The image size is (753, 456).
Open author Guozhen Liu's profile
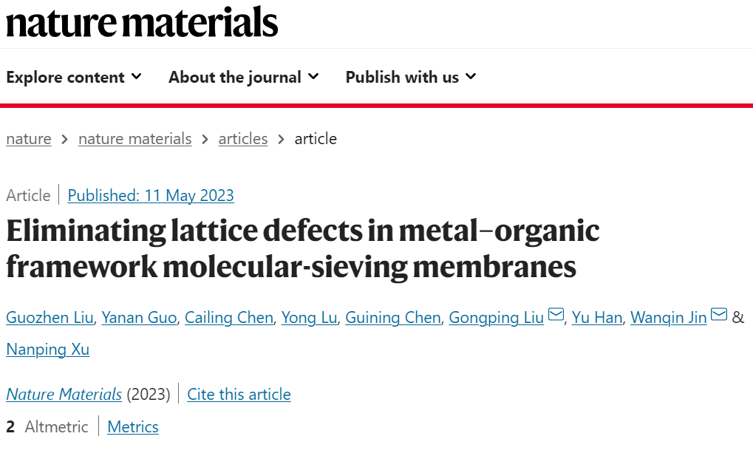(x=50, y=318)
